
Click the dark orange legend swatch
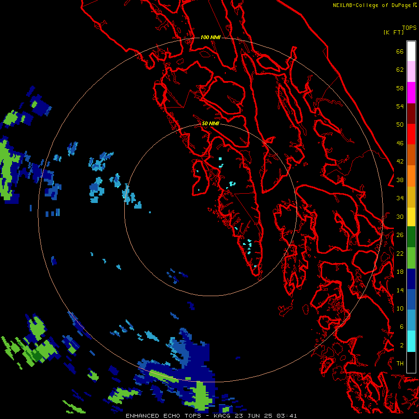[x=411, y=155]
